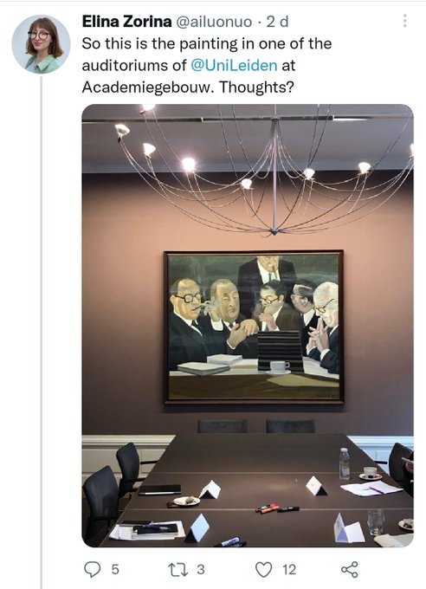
Task: Open Elina Zorina's profile avatar
Action: (41, 44)
